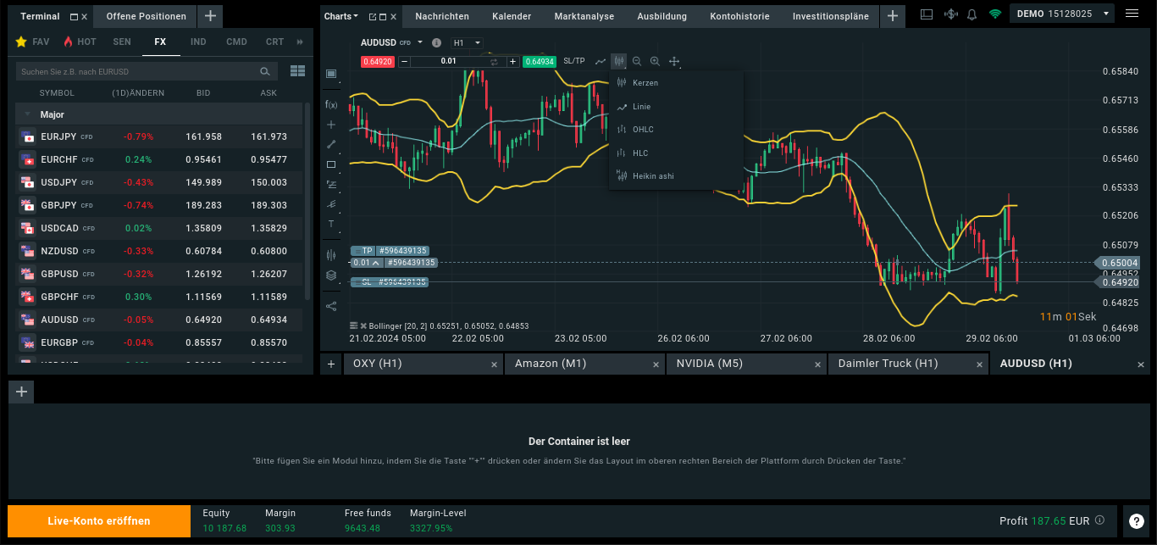
Task: Switch to Daimler Truck (H1) chart tab
Action: [908, 363]
